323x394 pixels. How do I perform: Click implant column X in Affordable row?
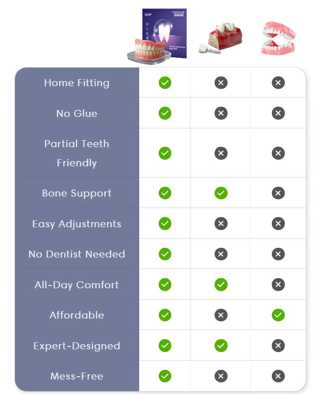point(221,315)
